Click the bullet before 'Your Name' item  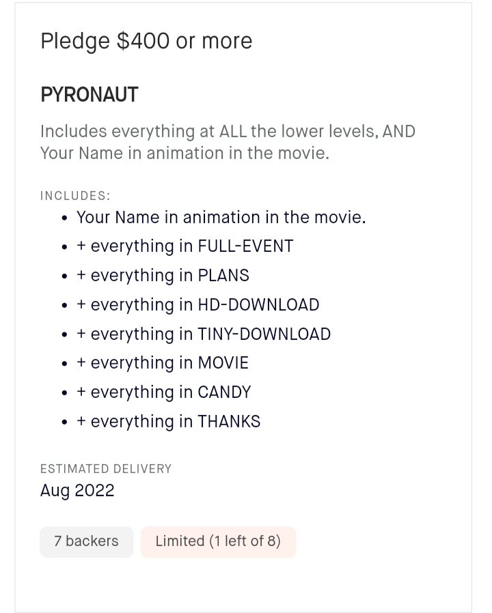(65, 218)
